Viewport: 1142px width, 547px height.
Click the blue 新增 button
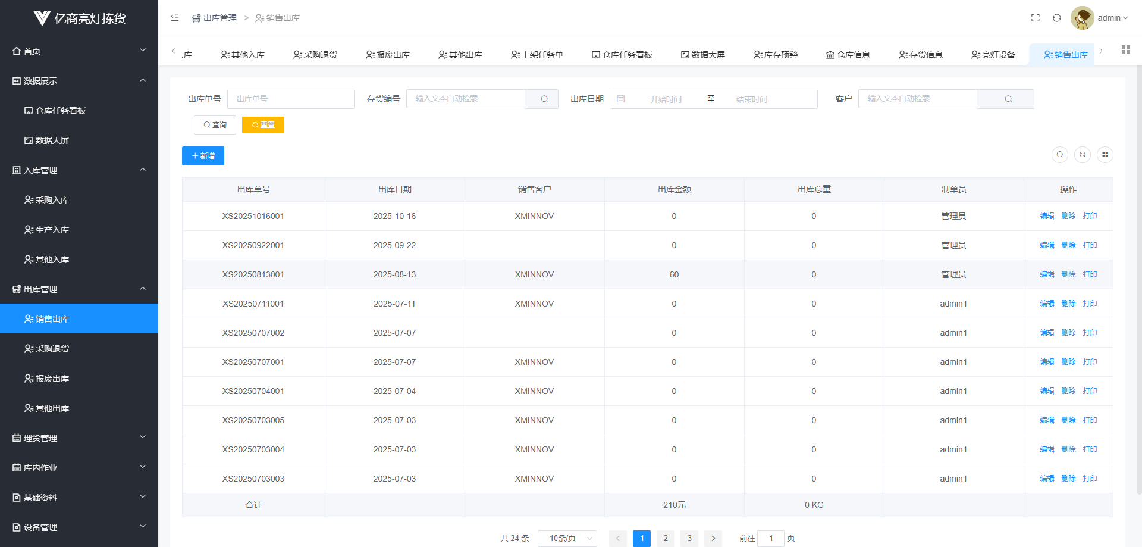tap(203, 156)
